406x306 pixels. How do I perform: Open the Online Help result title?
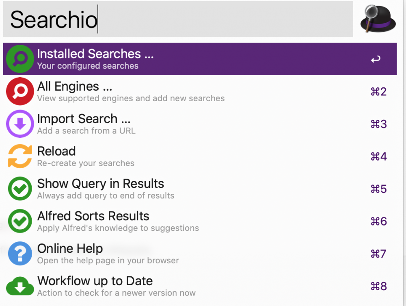click(70, 249)
